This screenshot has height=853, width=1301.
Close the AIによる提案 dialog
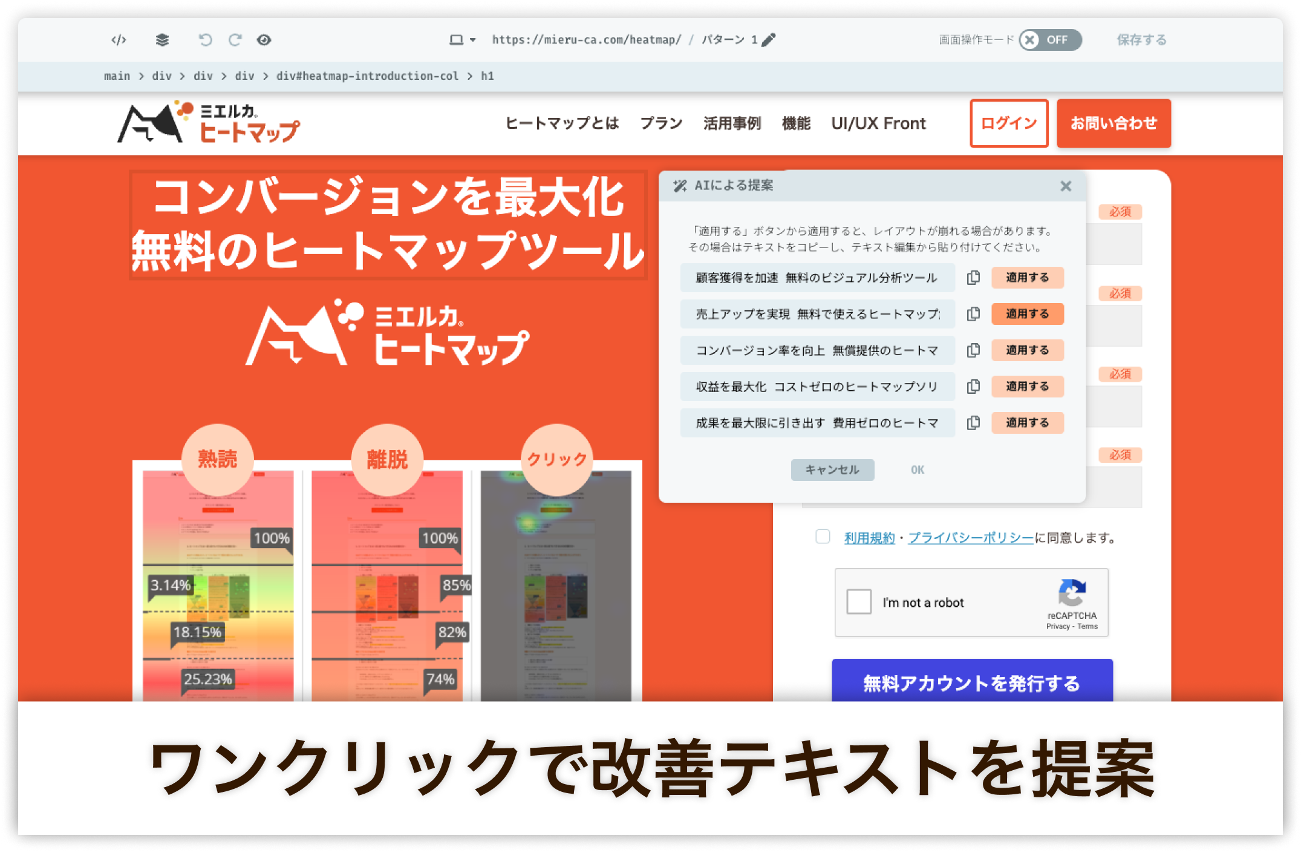1066,186
